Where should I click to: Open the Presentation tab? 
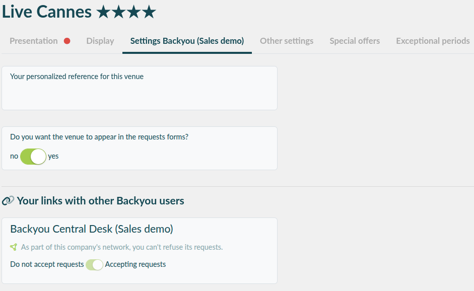point(34,41)
